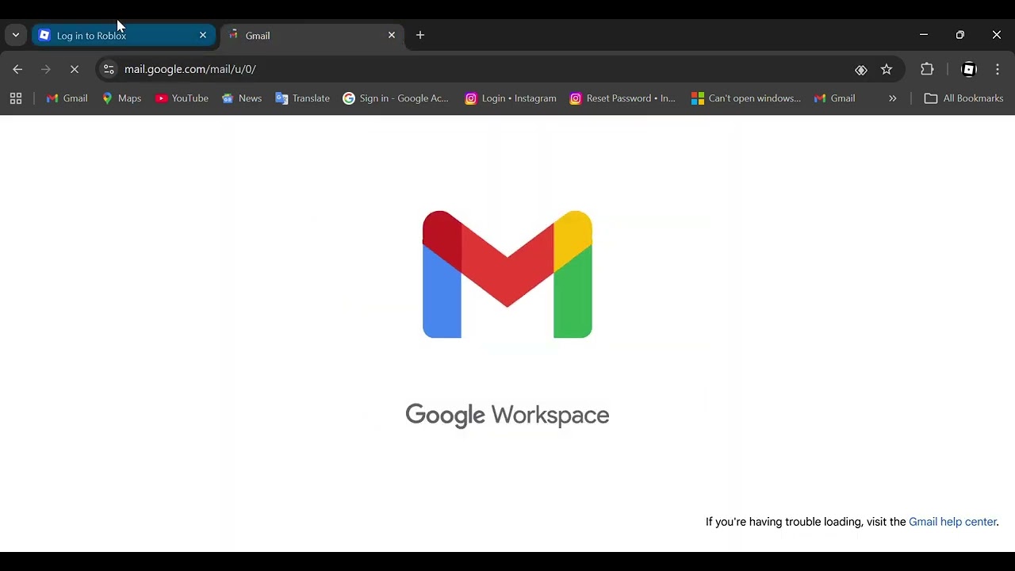Image resolution: width=1015 pixels, height=571 pixels.
Task: Minimize the Chrome window
Action: click(924, 35)
